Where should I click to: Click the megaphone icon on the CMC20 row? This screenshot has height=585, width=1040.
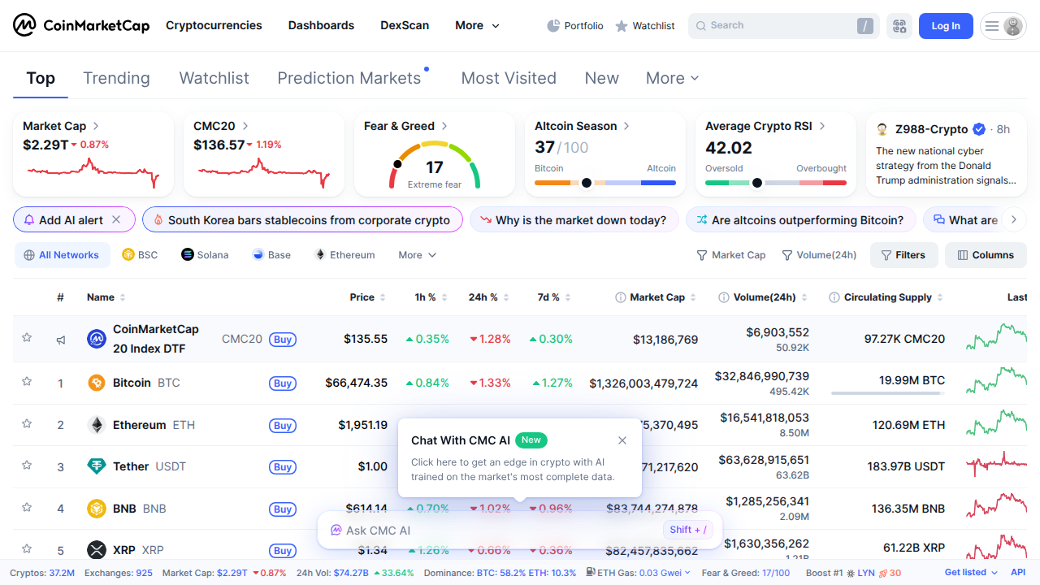pyautogui.click(x=60, y=340)
